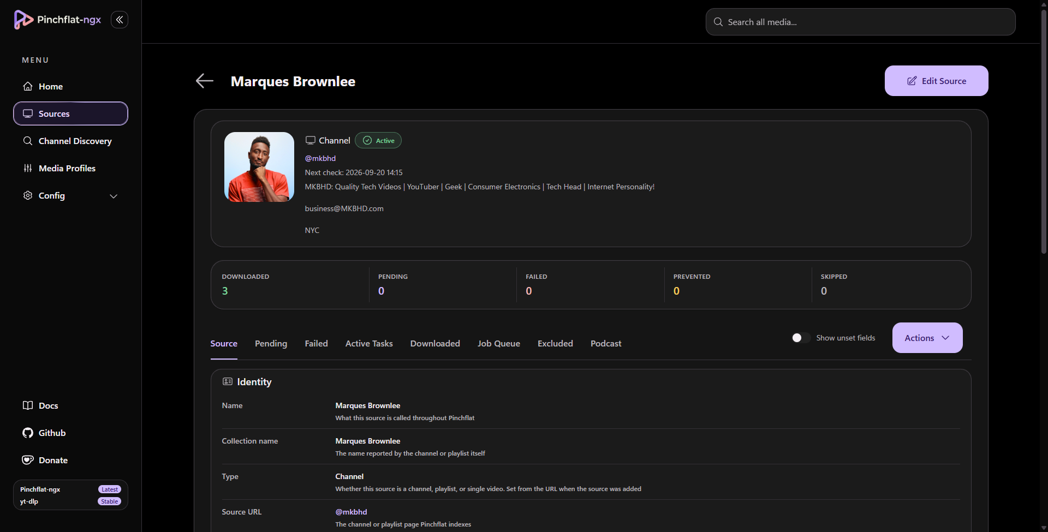Click the Channel monitor icon
This screenshot has height=532, width=1048.
[311, 140]
